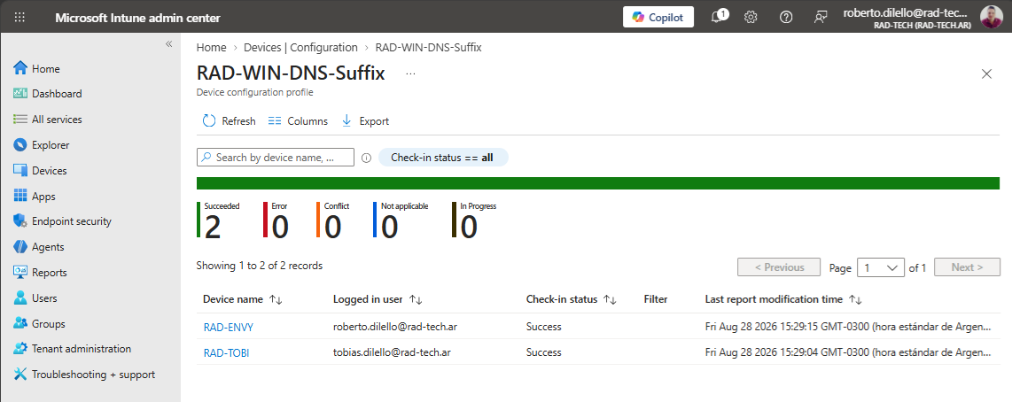Image resolution: width=1012 pixels, height=402 pixels.
Task: Collapse the sidebar with double chevron
Action: [x=168, y=44]
